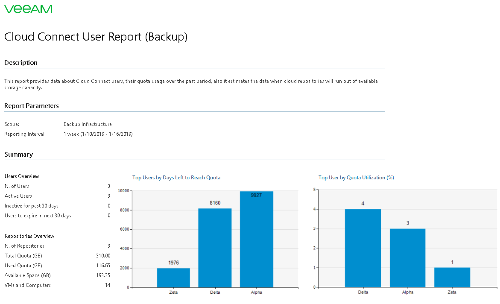500x304 pixels.
Task: Click the 9927 data label on Alpha bar
Action: click(256, 195)
